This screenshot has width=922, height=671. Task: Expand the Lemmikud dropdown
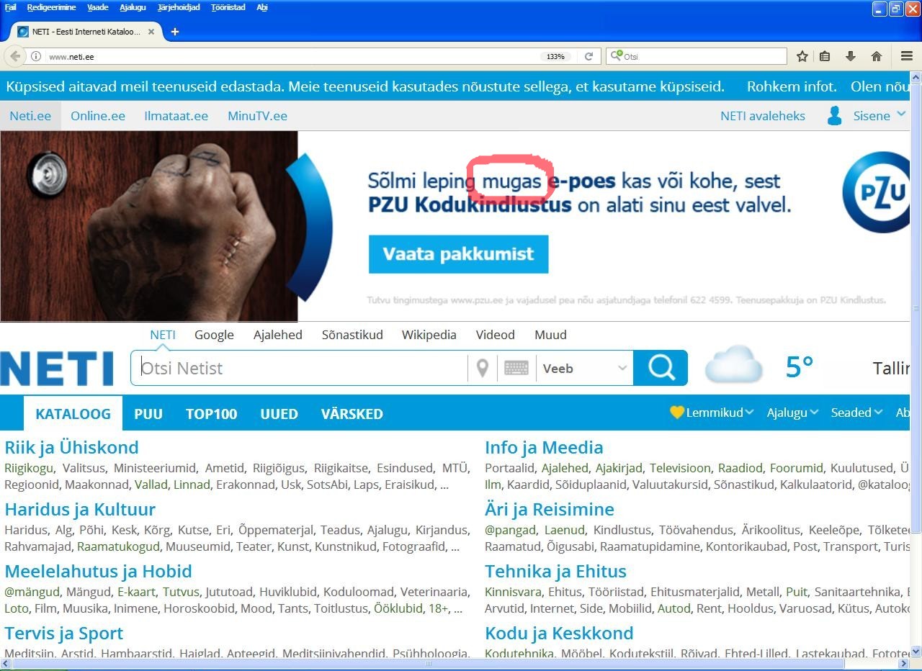point(712,413)
